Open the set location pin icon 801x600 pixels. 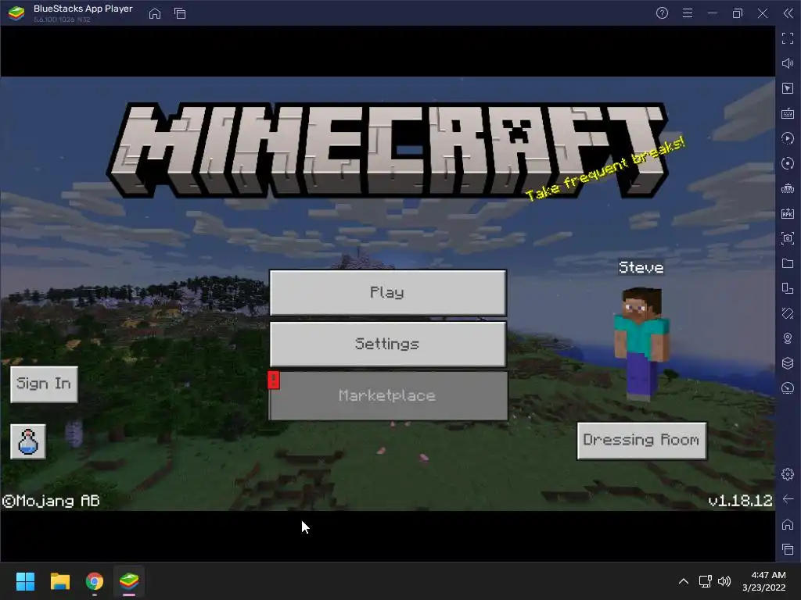(x=787, y=338)
